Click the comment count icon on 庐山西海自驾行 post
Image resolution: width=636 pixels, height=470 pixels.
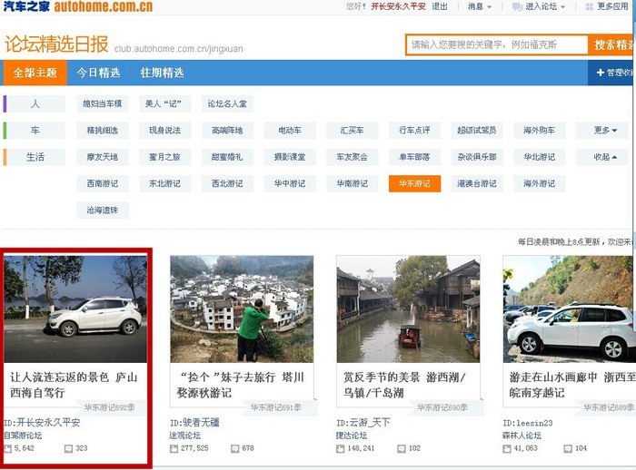tap(69, 448)
